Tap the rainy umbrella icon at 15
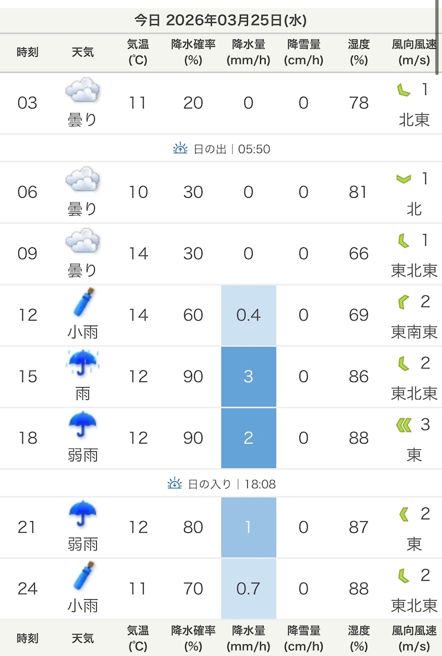The height and width of the screenshot is (656, 442). (x=83, y=363)
